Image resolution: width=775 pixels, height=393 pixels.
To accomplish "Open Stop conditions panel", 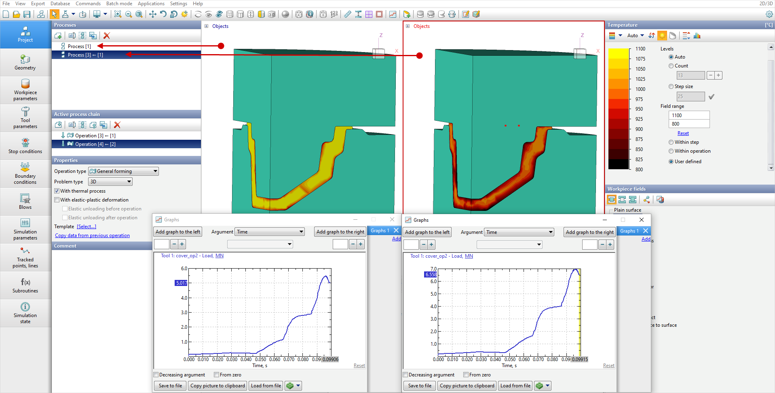I will tap(25, 146).
